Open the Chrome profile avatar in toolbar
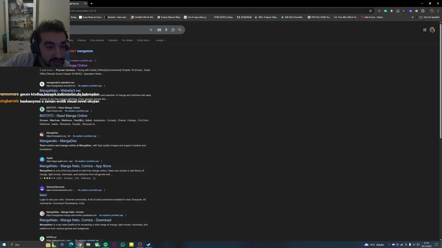 point(432,11)
